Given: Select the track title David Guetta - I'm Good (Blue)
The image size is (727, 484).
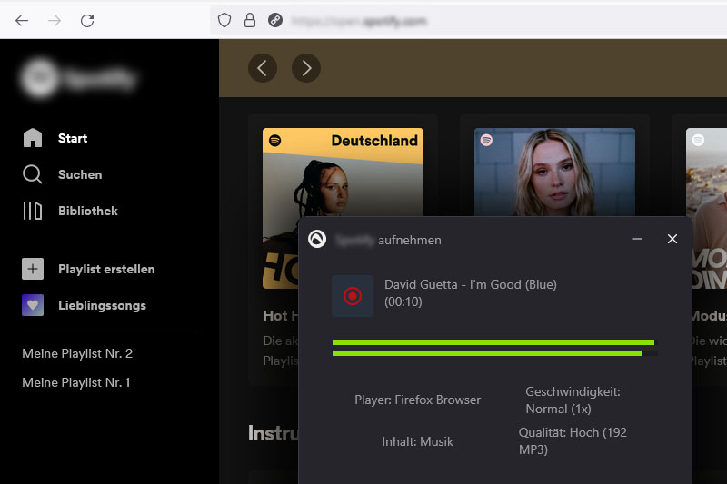Looking at the screenshot, I should pos(471,284).
